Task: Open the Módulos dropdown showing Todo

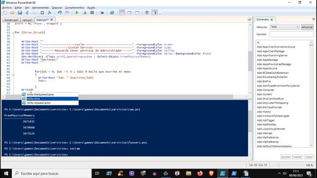Action: [x=284, y=27]
